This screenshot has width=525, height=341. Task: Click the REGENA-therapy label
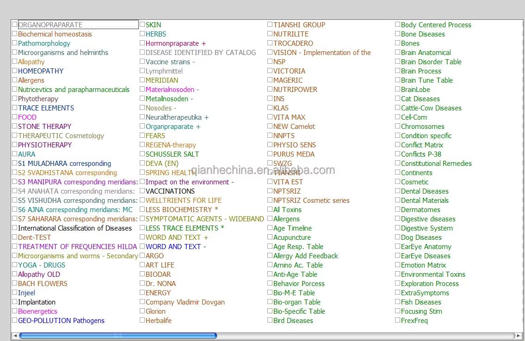click(x=171, y=145)
